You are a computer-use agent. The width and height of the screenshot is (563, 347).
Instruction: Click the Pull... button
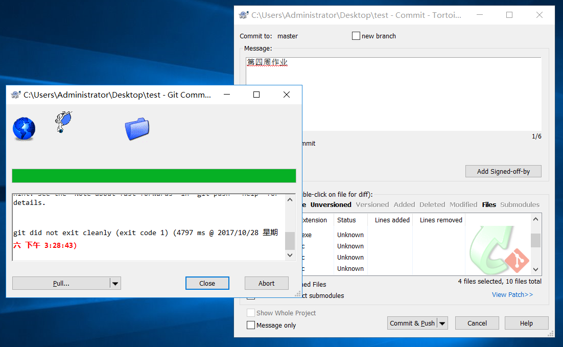pyautogui.click(x=61, y=284)
